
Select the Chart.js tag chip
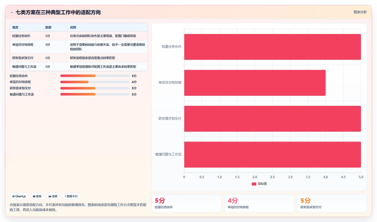19,196
